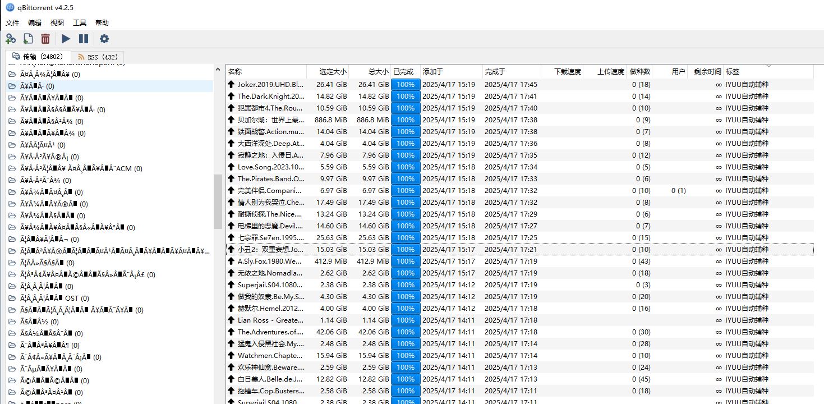Click the red delete torrent trash icon
The width and height of the screenshot is (824, 404).
click(x=45, y=39)
